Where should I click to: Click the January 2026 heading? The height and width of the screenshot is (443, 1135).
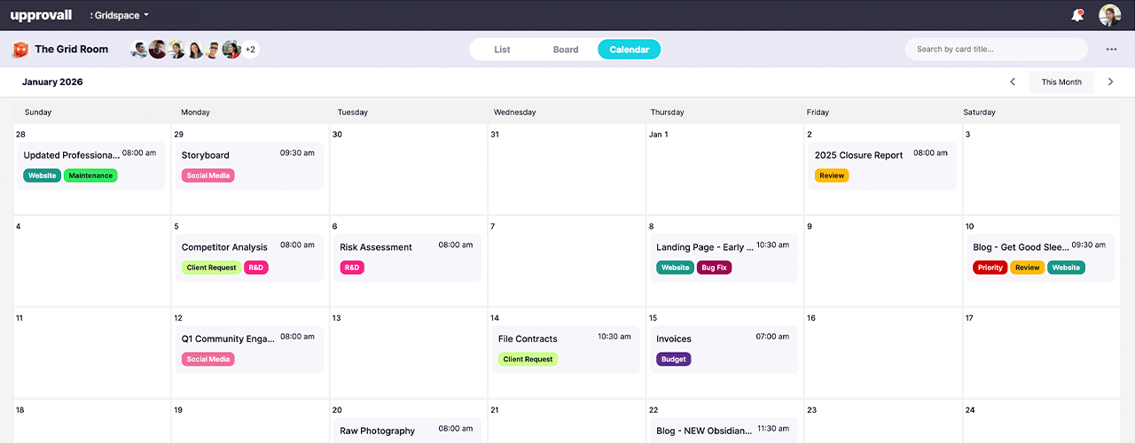pos(52,82)
